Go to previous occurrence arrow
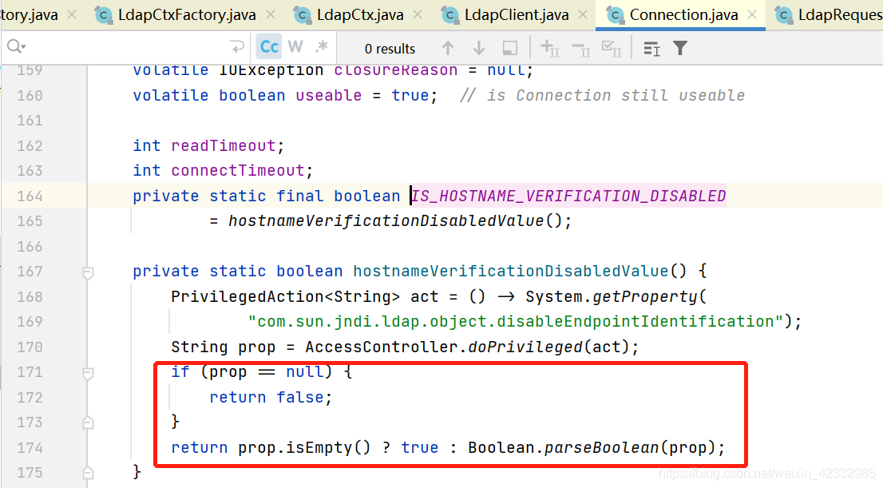Screen dimensions: 883x488 (x=448, y=49)
